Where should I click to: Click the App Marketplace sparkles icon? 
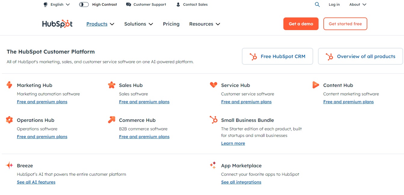pyautogui.click(x=213, y=165)
